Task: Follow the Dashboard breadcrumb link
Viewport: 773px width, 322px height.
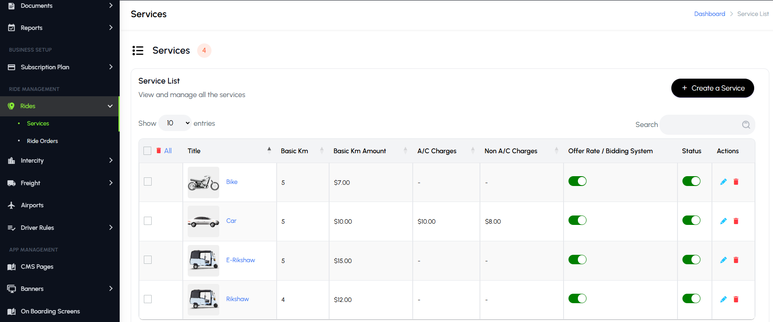Action: (x=709, y=14)
